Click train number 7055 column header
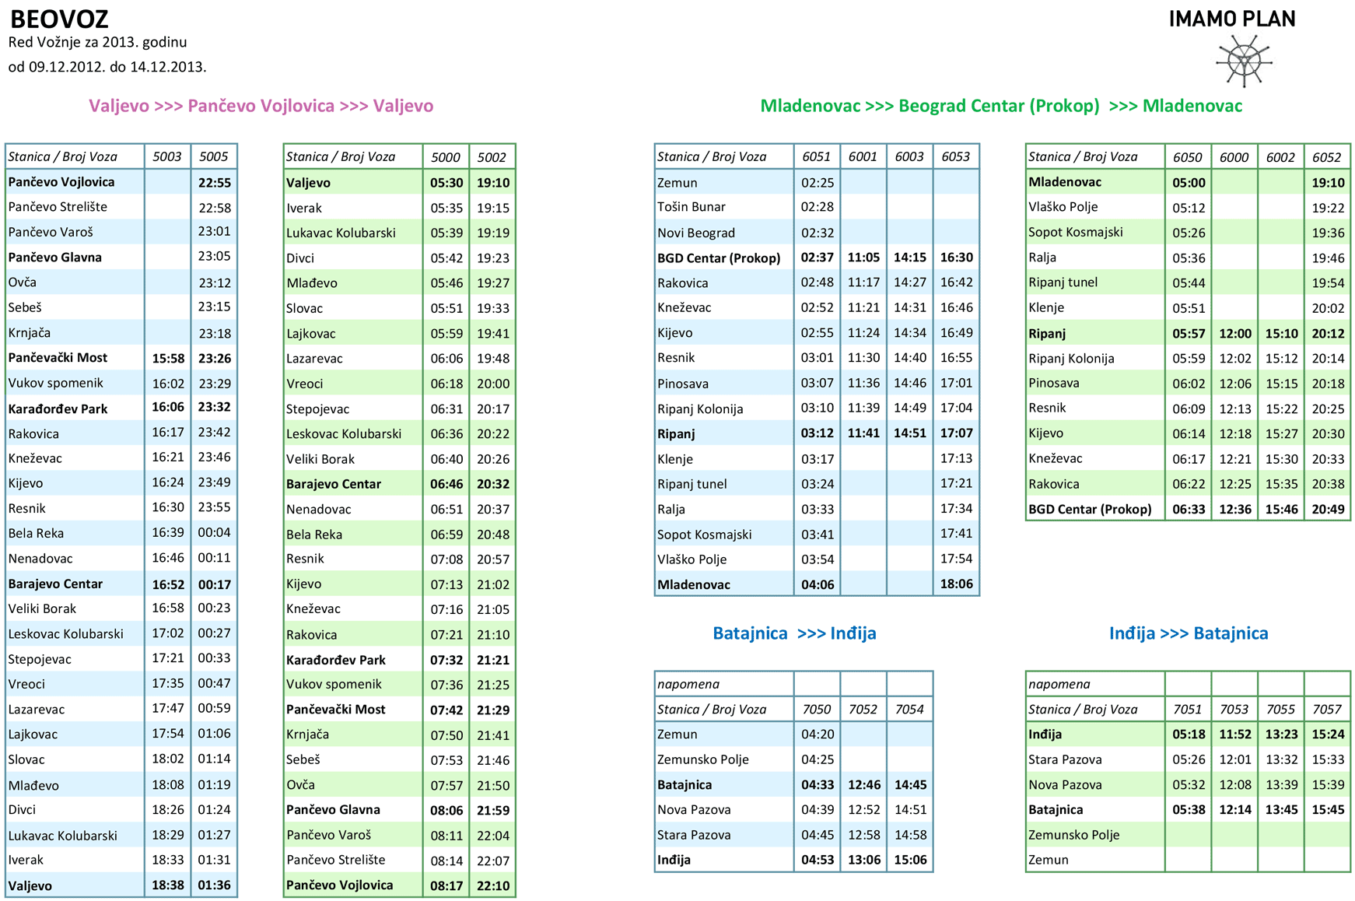The image size is (1355, 901). [1281, 709]
